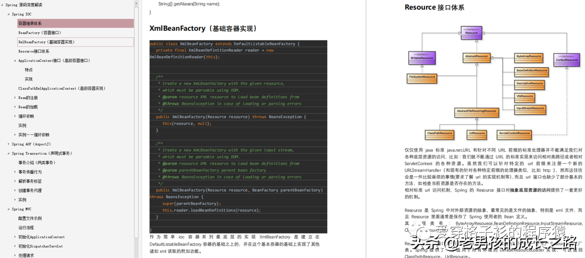
Task: Expand the 循环依赖 bookmark node
Action: 15,116
